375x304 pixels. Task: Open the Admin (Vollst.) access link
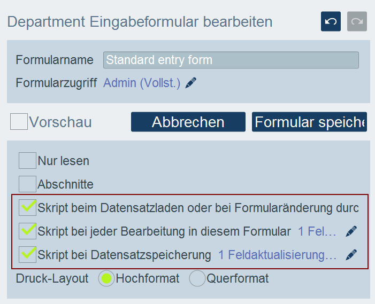142,83
